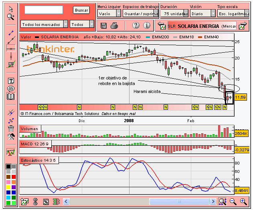This screenshot has height=210, width=253.
Task: Toggle the horizontal-vertical zoom mode
Action: [x=223, y=201]
